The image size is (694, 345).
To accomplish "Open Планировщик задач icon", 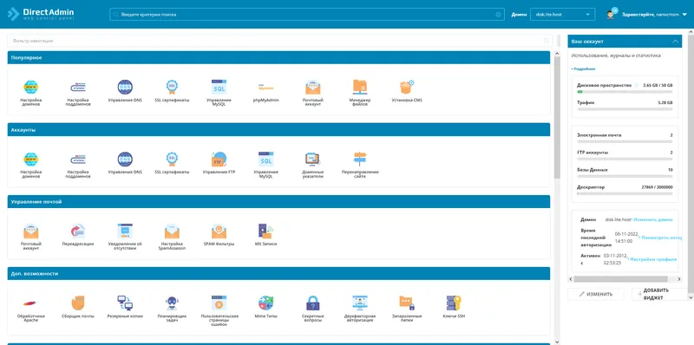I will [172, 303].
